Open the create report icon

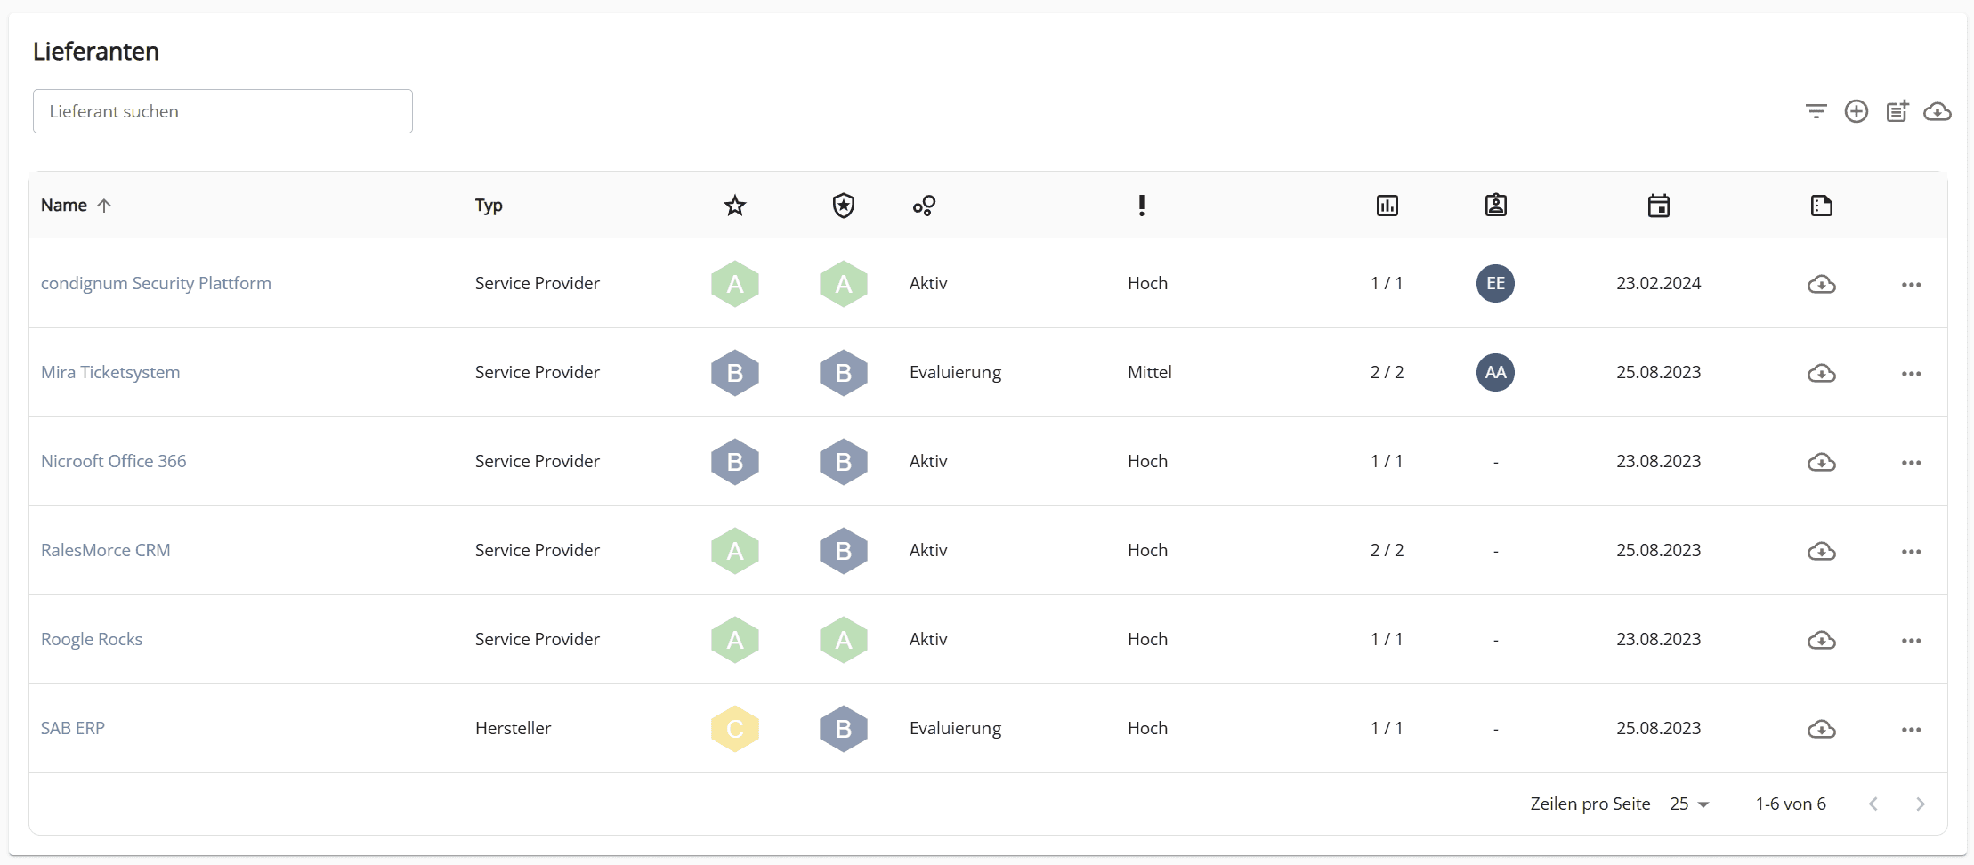[1897, 110]
